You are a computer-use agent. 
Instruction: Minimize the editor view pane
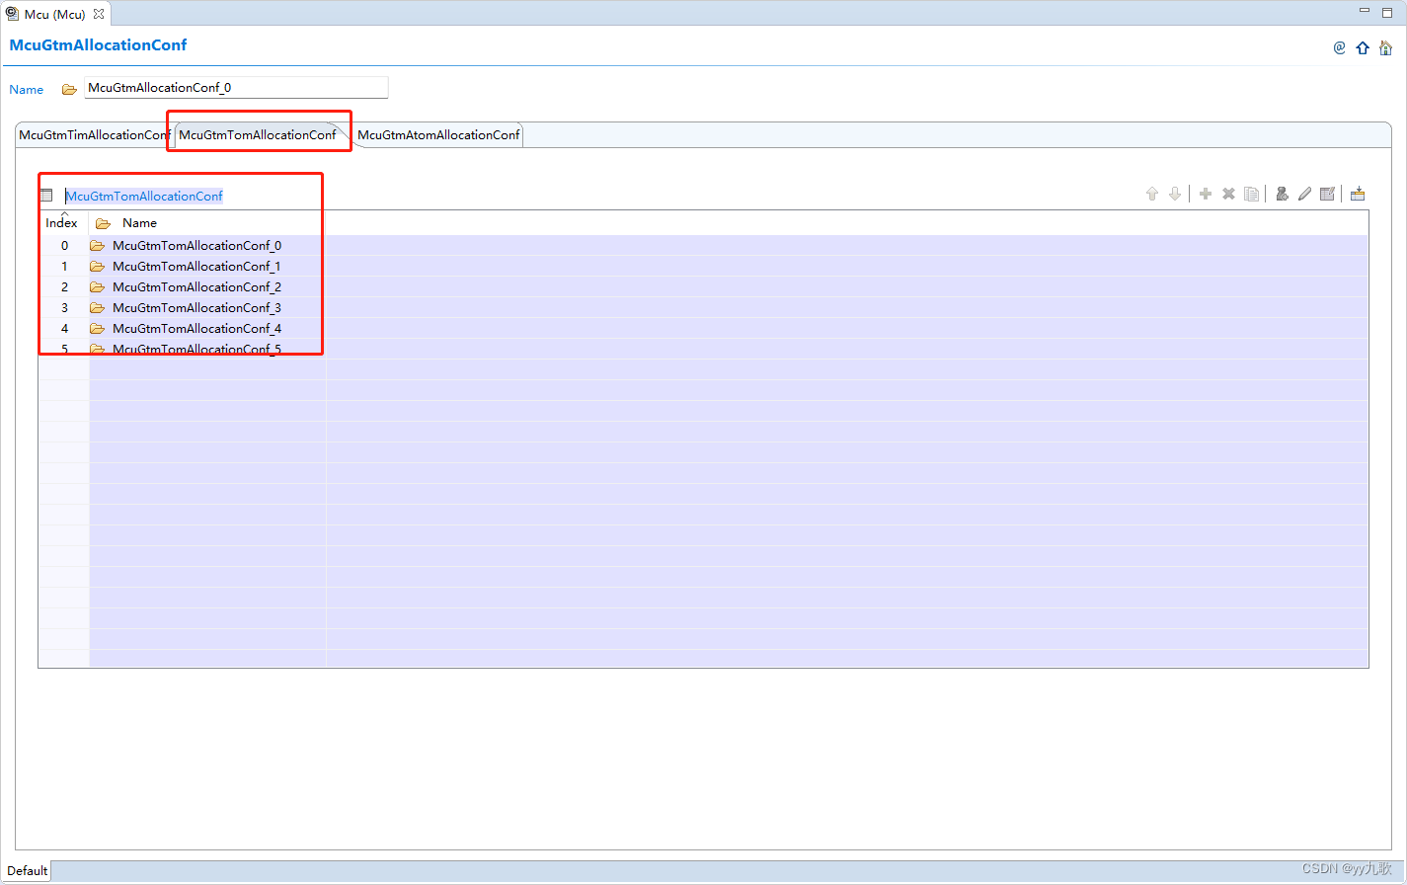click(1365, 11)
